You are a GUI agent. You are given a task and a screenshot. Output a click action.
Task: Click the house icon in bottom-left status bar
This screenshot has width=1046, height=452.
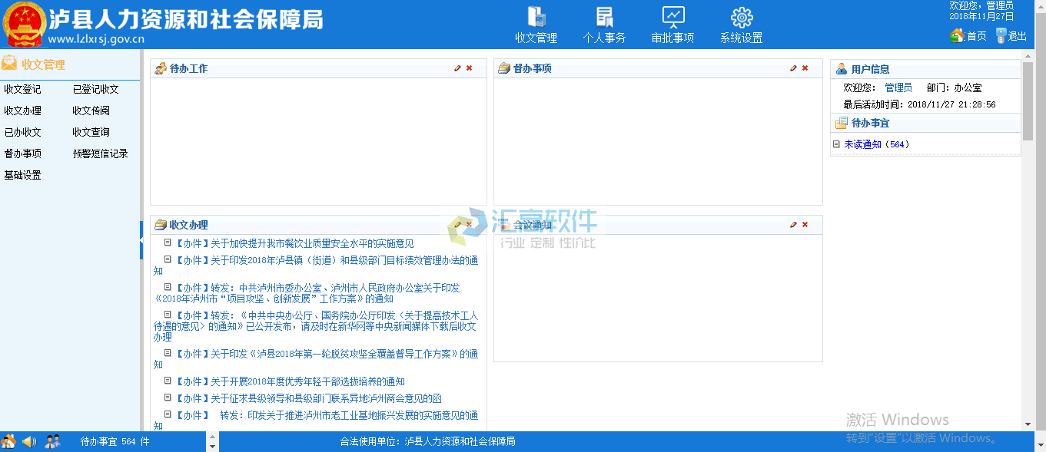click(x=8, y=441)
